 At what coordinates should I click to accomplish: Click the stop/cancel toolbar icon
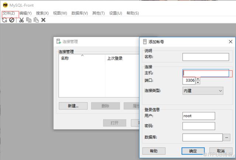[x=12, y=20]
